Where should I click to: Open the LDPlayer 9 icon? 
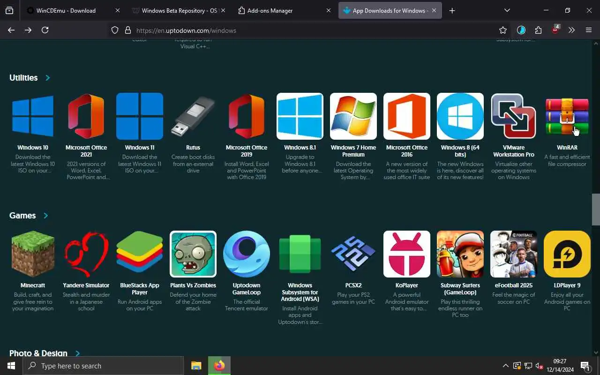[567, 254]
